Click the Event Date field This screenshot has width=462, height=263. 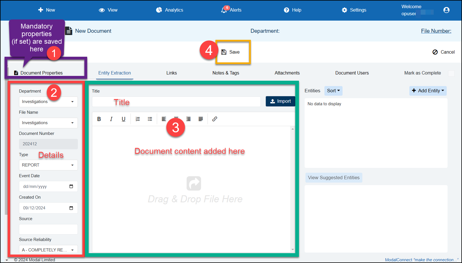click(x=48, y=187)
